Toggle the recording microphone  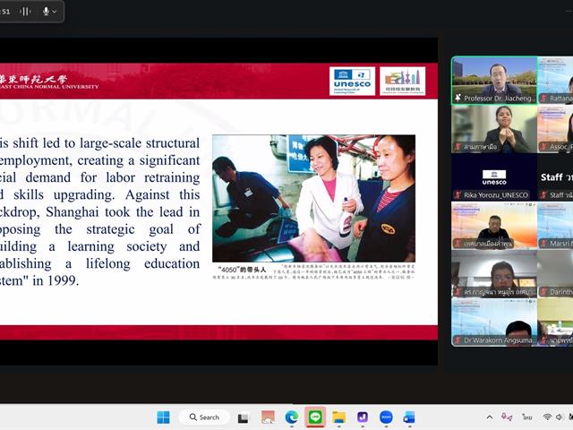click(46, 11)
